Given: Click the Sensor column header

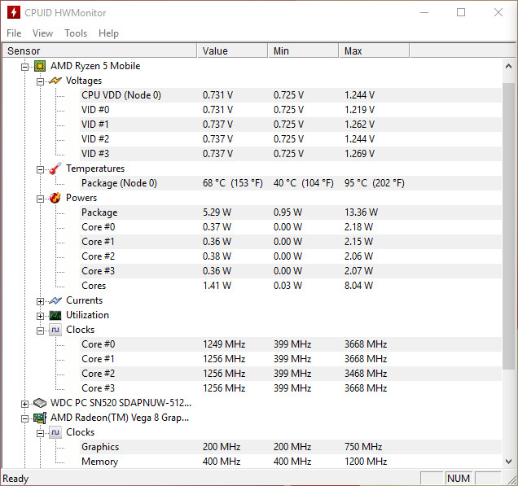Looking at the screenshot, I should [99, 50].
